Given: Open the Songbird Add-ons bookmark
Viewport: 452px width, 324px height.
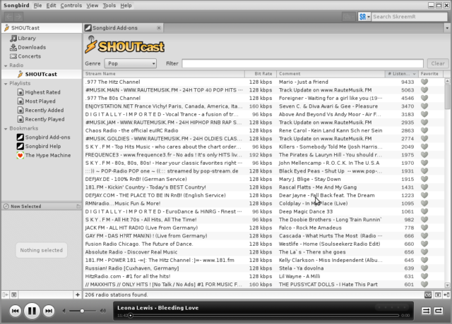Looking at the screenshot, I should pos(44,137).
